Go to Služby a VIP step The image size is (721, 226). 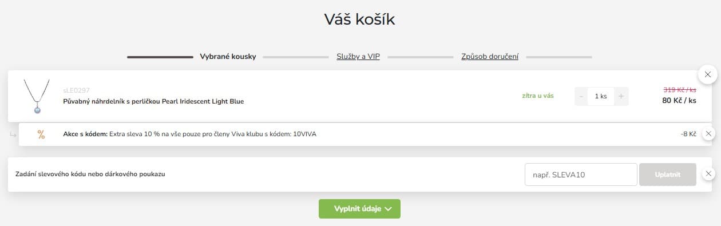point(358,57)
